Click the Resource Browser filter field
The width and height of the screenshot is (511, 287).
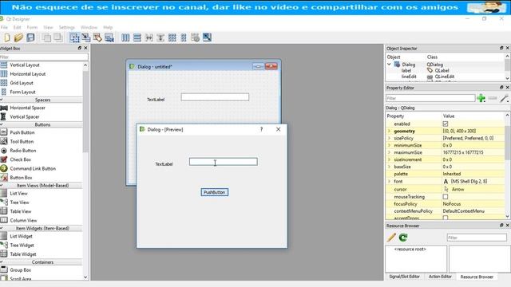[477, 238]
